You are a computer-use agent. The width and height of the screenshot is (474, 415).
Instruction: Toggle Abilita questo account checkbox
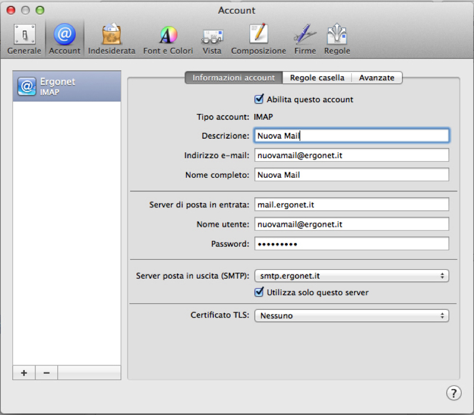click(x=258, y=100)
